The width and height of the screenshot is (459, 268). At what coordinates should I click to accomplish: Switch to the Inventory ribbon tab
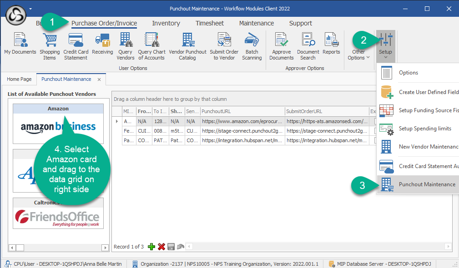tap(166, 23)
